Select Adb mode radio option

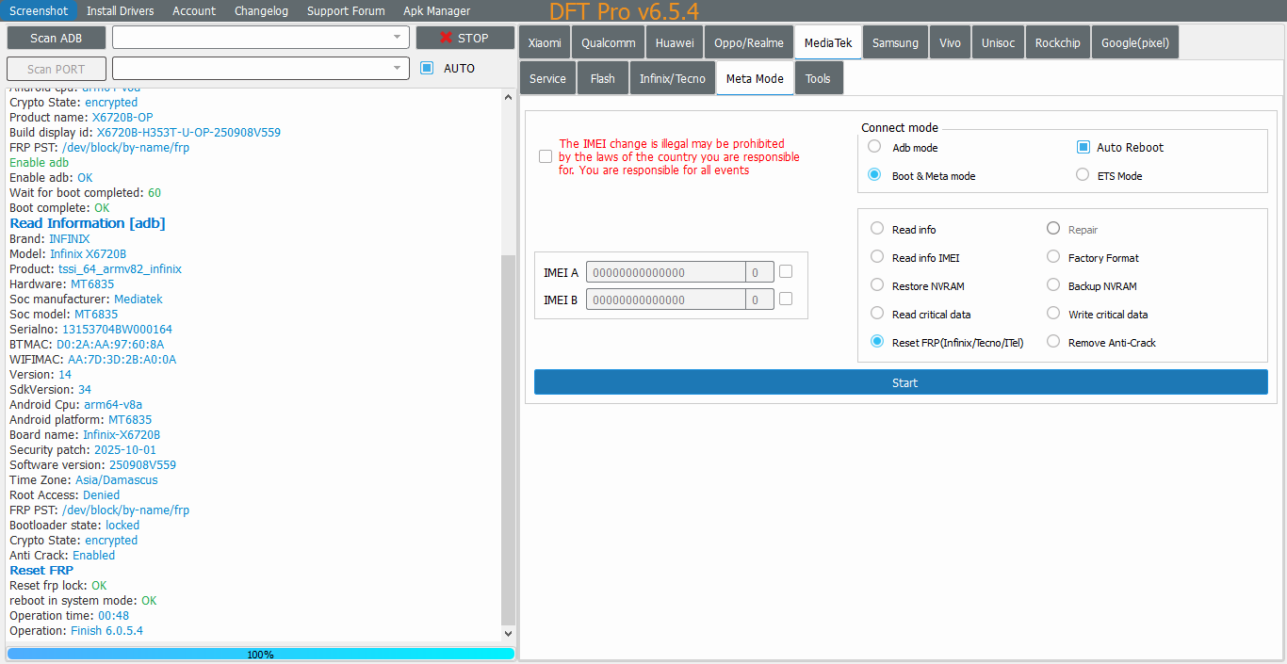(x=875, y=147)
